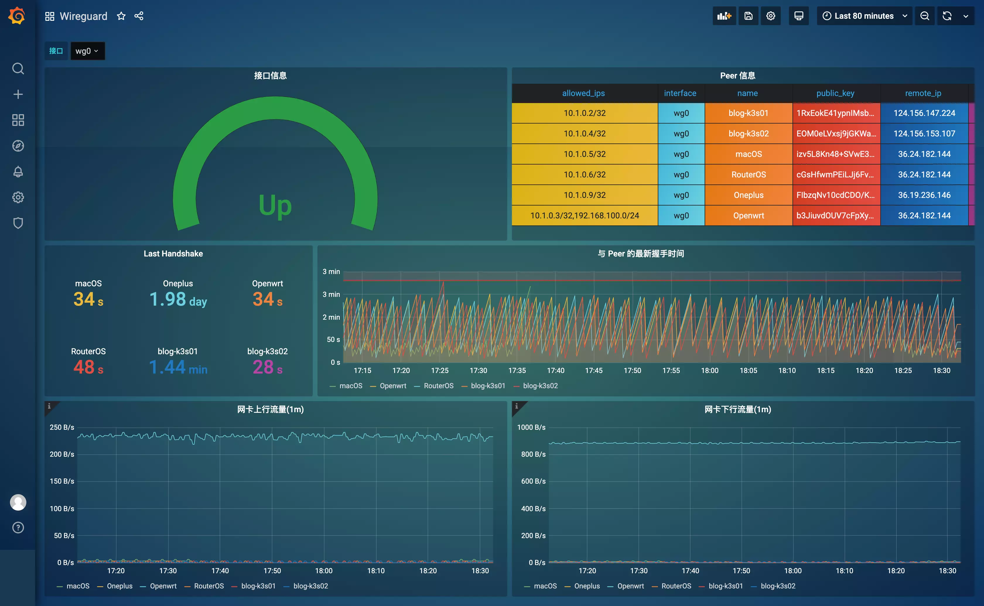This screenshot has height=606, width=984.
Task: Sort table by name column header
Action: tap(748, 93)
